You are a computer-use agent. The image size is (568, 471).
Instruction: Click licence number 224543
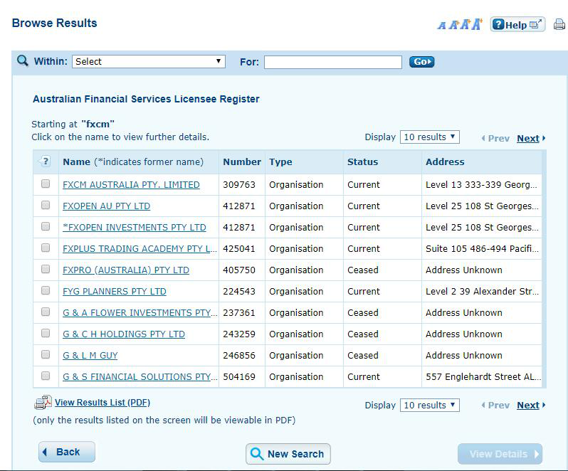(239, 292)
